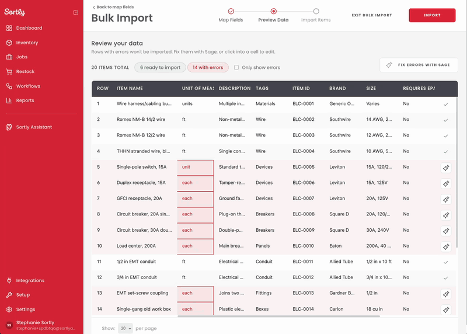467x334 pixels.
Task: Click Fix Errors With Sage button
Action: [x=419, y=65]
